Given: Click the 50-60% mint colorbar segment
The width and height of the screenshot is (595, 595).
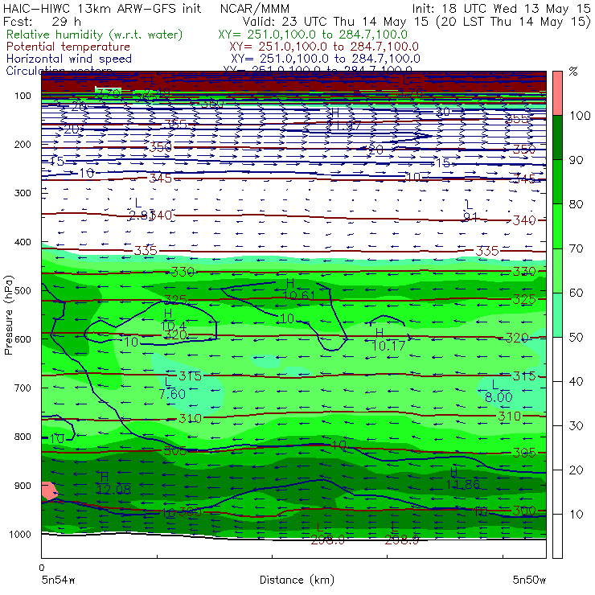Looking at the screenshot, I should [557, 314].
